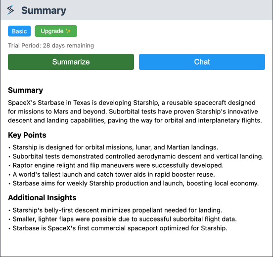The height and width of the screenshot is (257, 273).
Task: Click the Basic plan badge
Action: [19, 31]
